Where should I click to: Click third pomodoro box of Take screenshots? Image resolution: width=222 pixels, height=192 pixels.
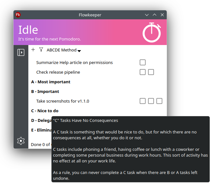tap(159, 101)
